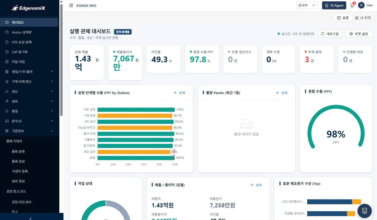Open the 한국어 language dropdown
Screen dimensions: 377x220
307,5
